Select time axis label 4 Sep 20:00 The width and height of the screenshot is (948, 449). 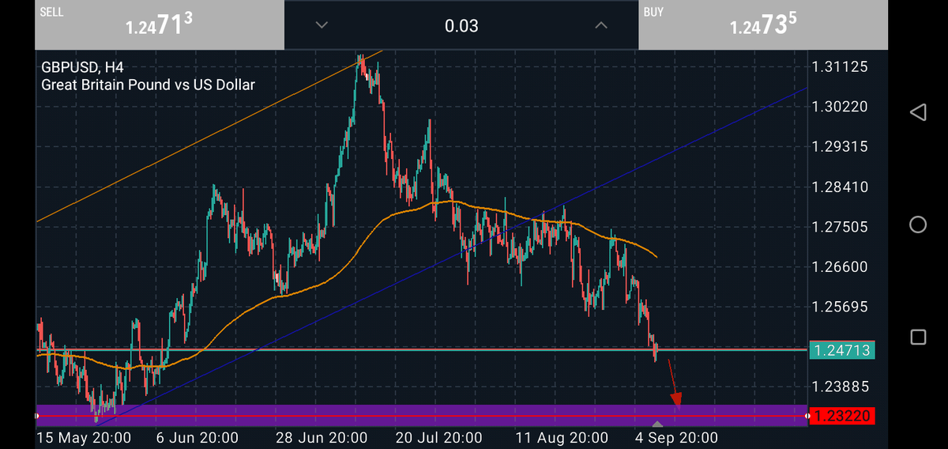click(675, 437)
